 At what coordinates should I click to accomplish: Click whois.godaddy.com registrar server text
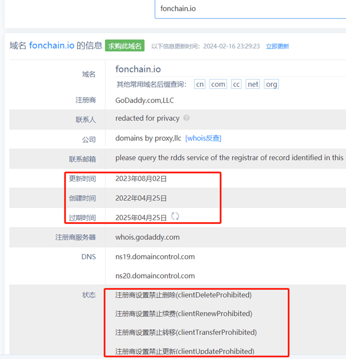click(147, 237)
